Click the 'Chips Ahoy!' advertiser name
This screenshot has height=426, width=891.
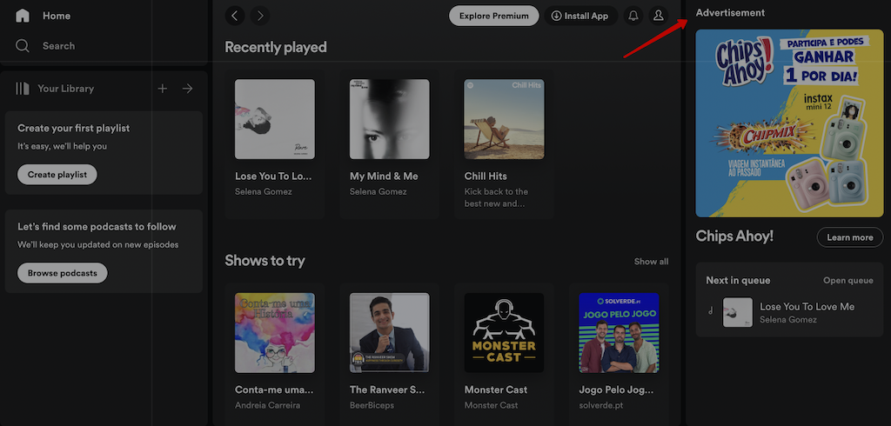734,236
